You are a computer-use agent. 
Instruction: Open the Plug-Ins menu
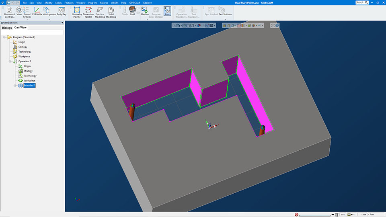(x=92, y=3)
